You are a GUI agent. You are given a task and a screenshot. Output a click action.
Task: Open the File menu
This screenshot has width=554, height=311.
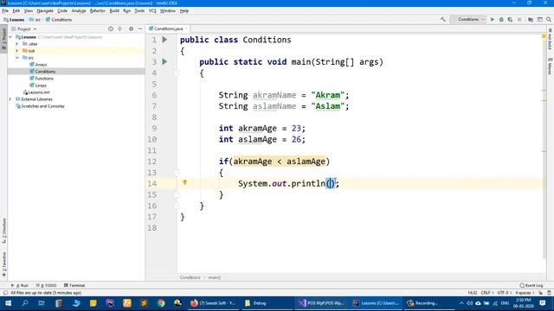5,11
